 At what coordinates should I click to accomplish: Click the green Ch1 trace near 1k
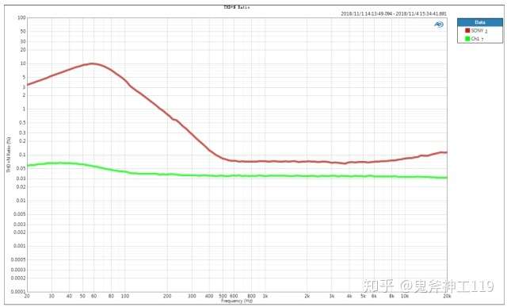265,176
